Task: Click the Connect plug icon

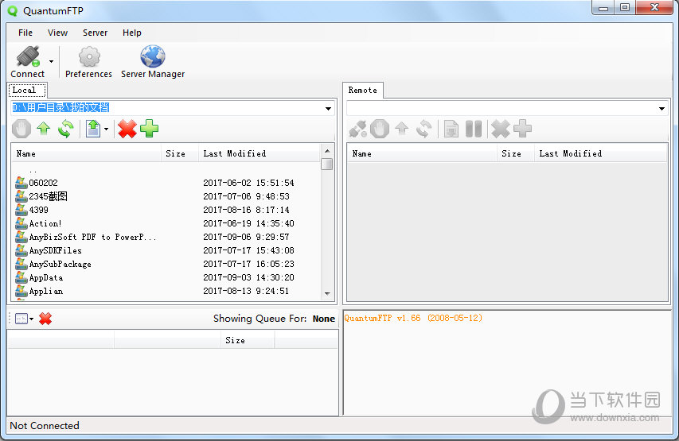Action: coord(28,56)
